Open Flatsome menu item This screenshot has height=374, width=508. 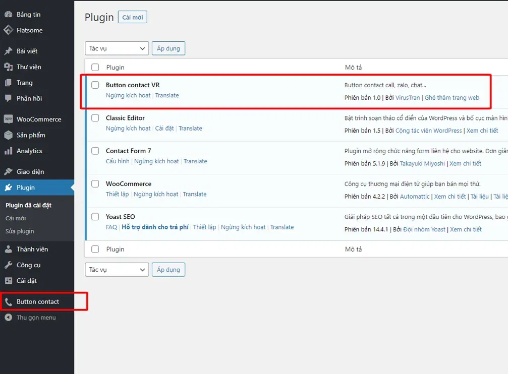point(29,30)
